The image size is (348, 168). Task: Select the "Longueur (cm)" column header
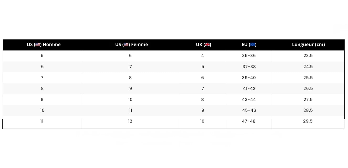[x=308, y=45]
